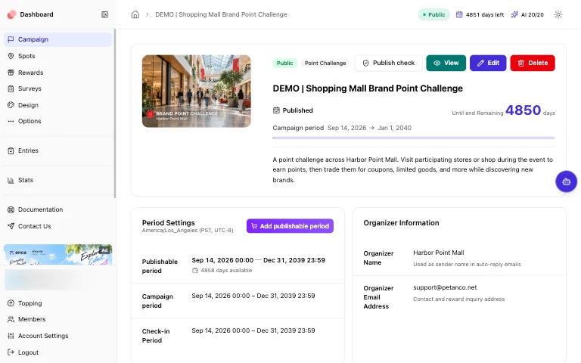Click the Check-in Period date range

(x=253, y=330)
